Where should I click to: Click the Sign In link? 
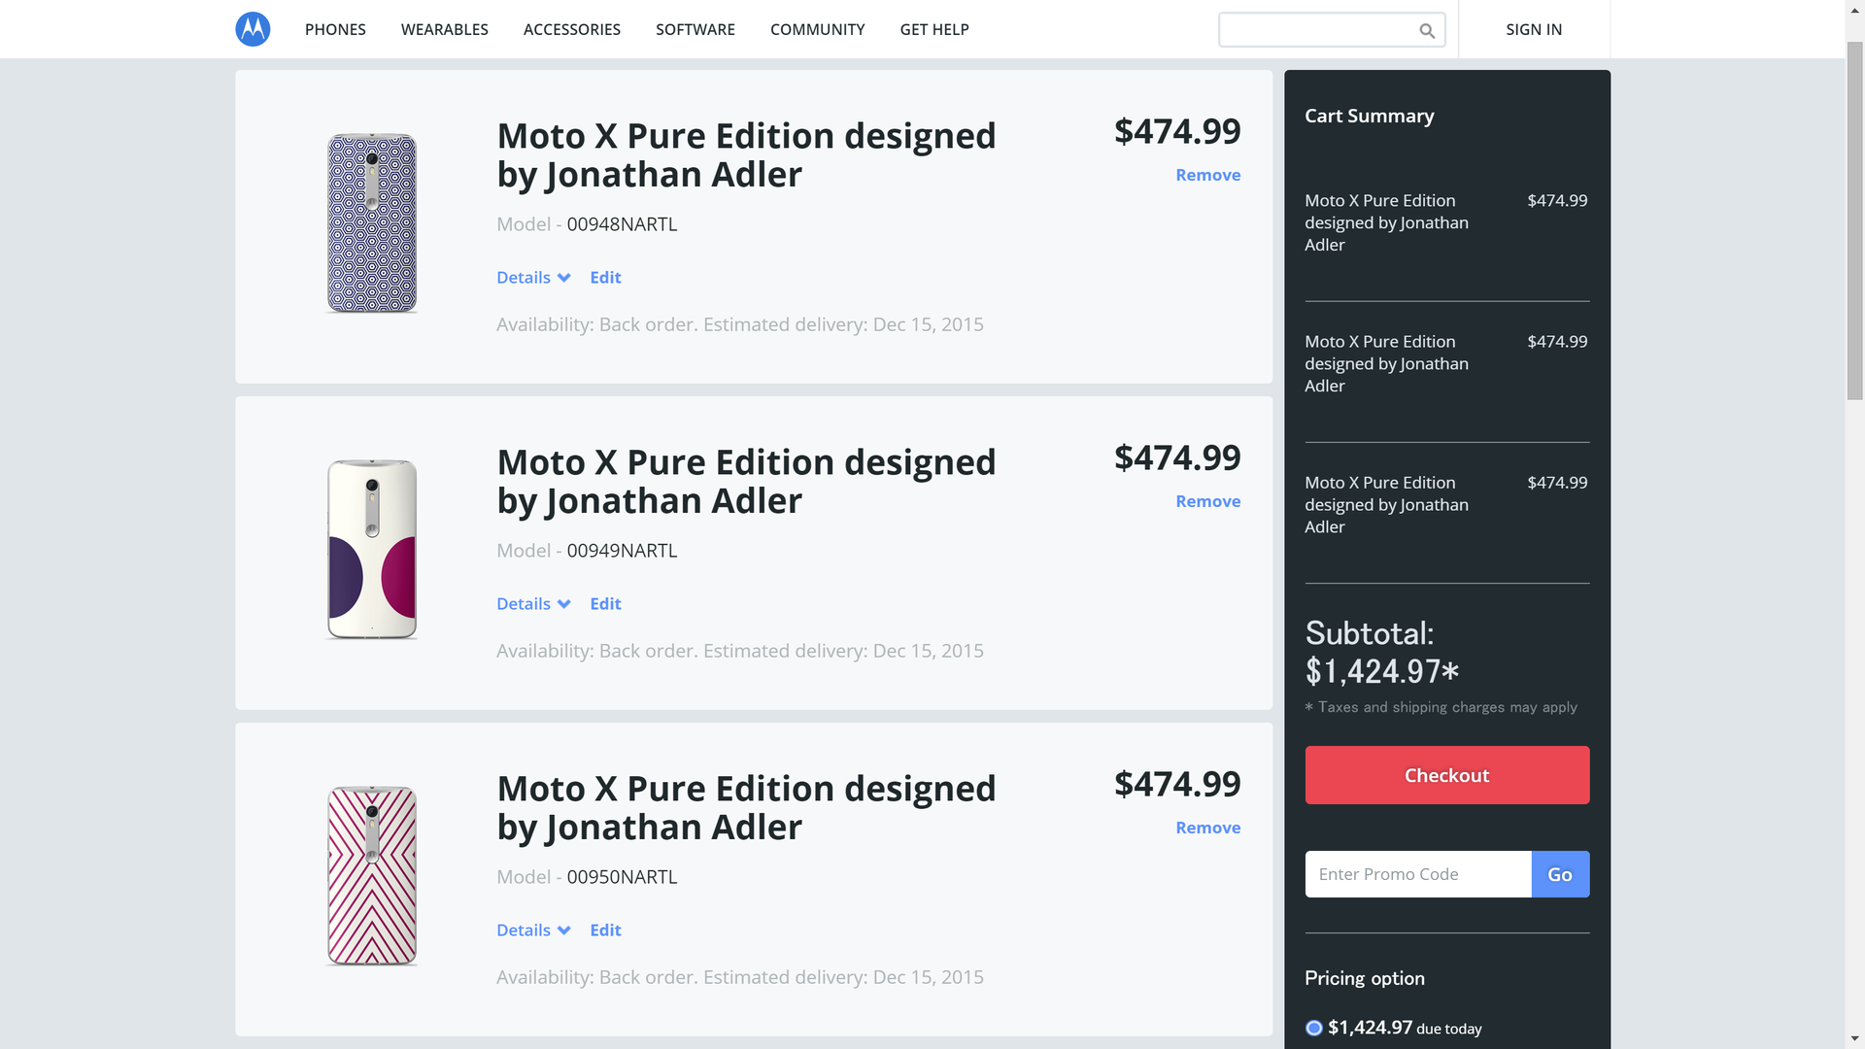pyautogui.click(x=1534, y=29)
